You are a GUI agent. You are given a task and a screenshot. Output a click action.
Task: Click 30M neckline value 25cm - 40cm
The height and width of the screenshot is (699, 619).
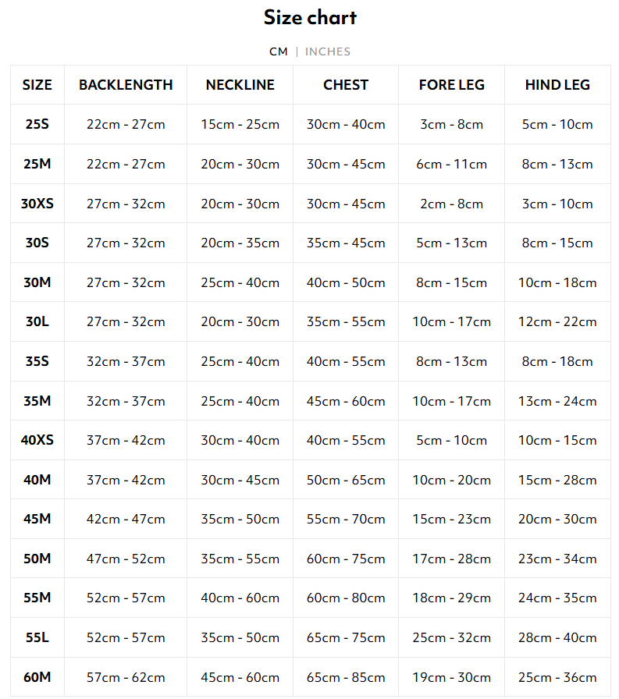(240, 282)
